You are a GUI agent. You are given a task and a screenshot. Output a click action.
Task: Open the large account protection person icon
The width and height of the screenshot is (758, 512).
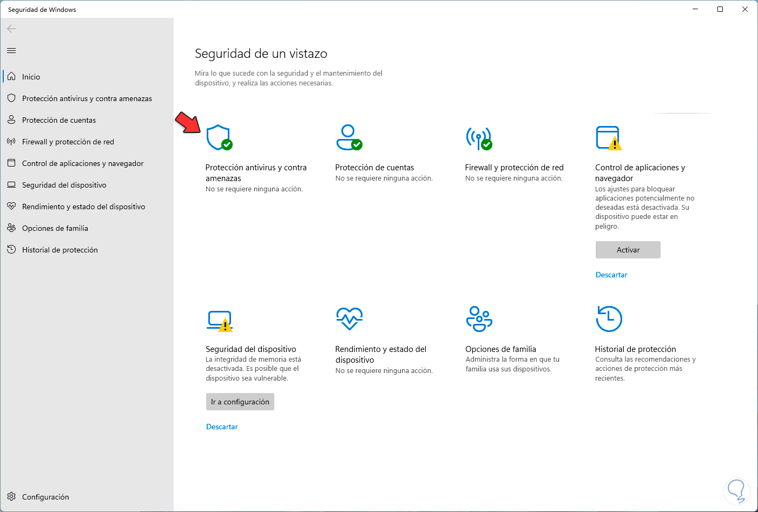349,137
